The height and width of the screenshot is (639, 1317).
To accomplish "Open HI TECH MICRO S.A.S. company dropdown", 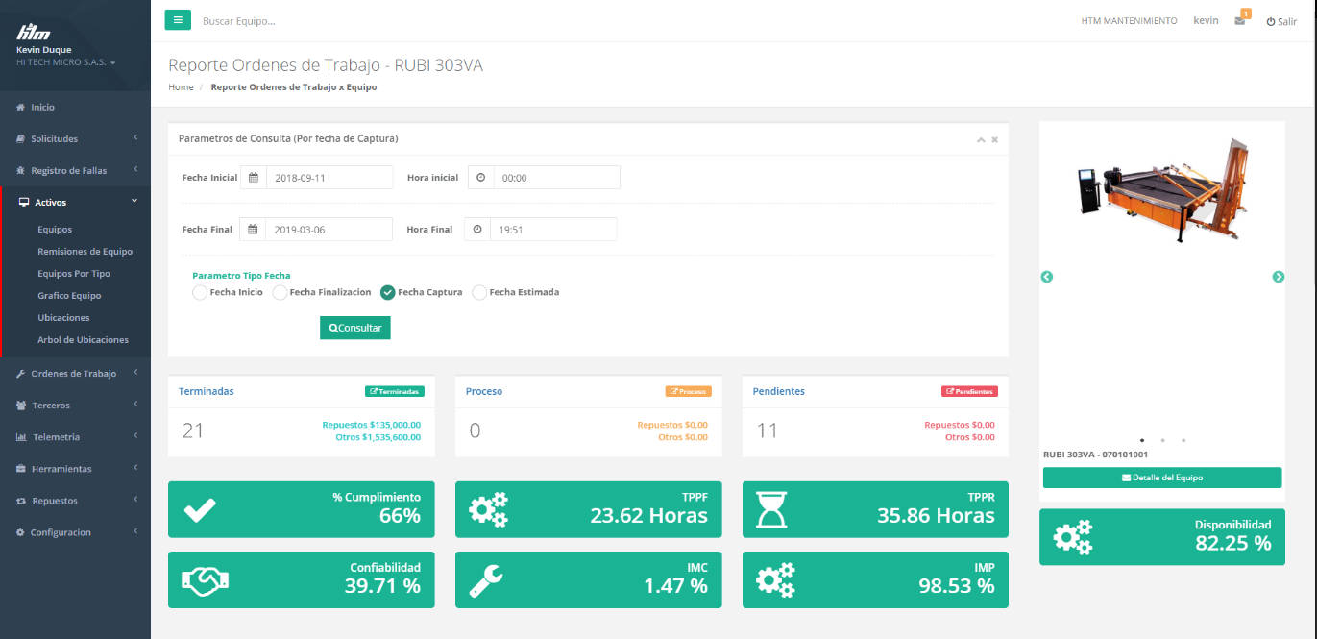I will (66, 62).
